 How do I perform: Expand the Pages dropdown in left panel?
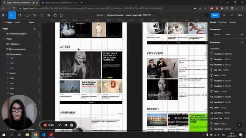(32, 22)
